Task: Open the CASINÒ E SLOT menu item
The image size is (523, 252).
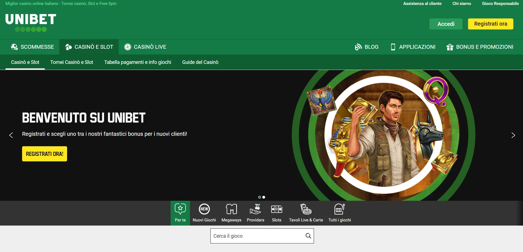Action: click(89, 47)
